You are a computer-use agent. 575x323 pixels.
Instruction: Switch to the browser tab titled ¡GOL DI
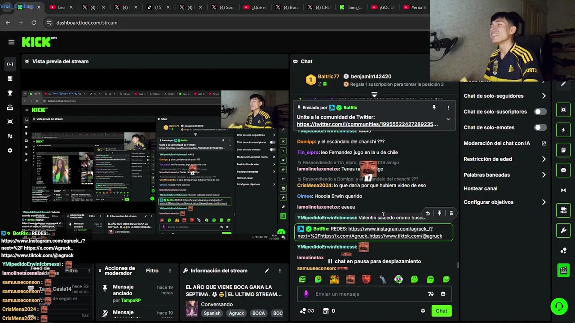pyautogui.click(x=383, y=7)
